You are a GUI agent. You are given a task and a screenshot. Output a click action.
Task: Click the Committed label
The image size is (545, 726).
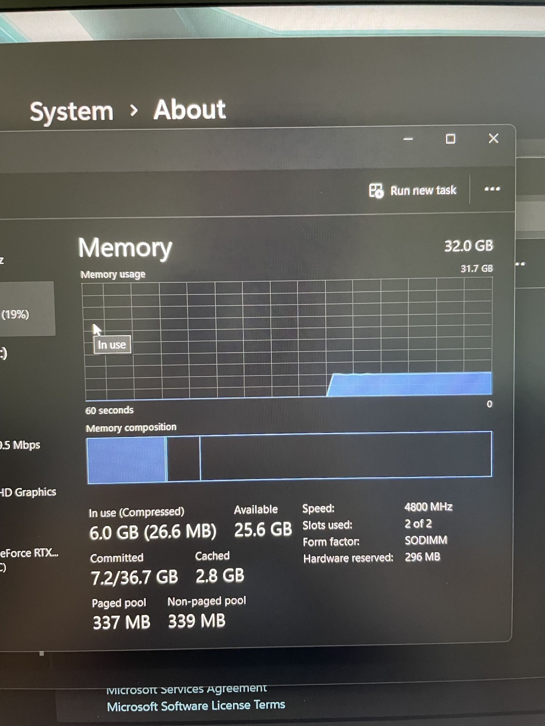tap(117, 558)
